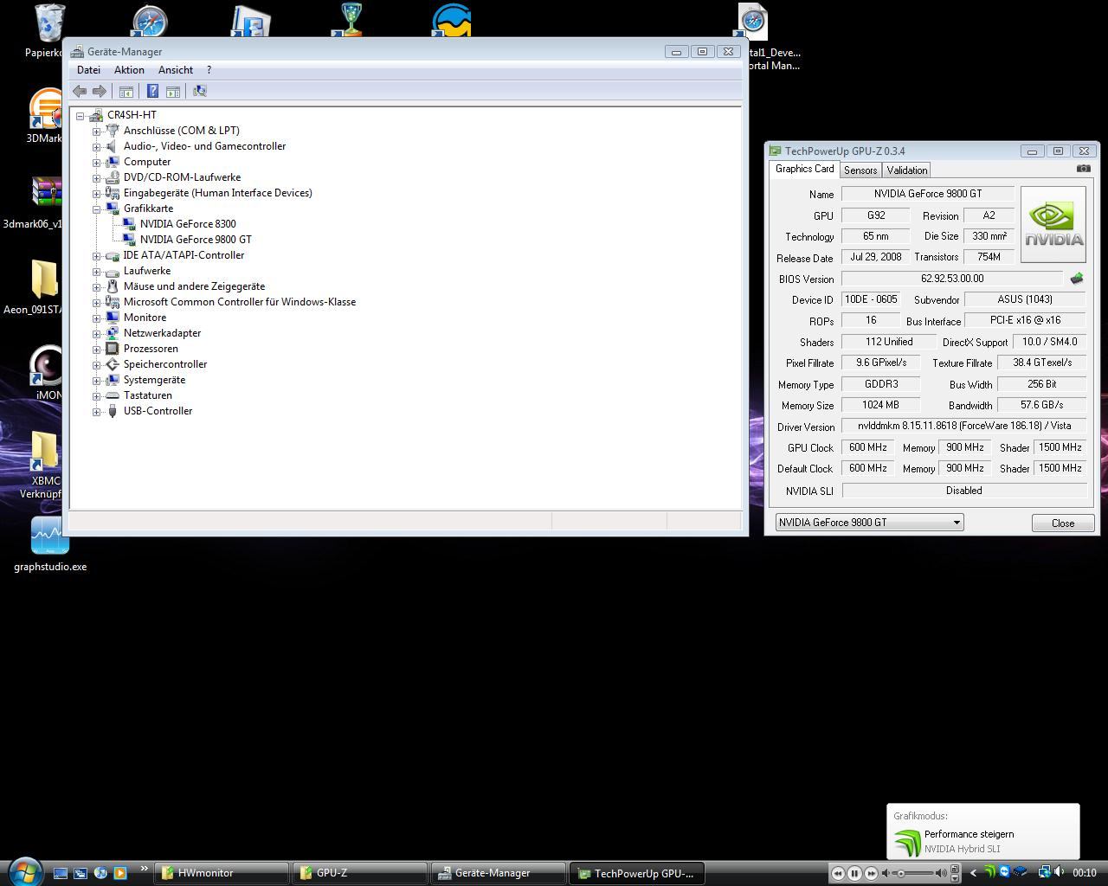
Task: Click the Windows Start orb
Action: click(x=24, y=871)
